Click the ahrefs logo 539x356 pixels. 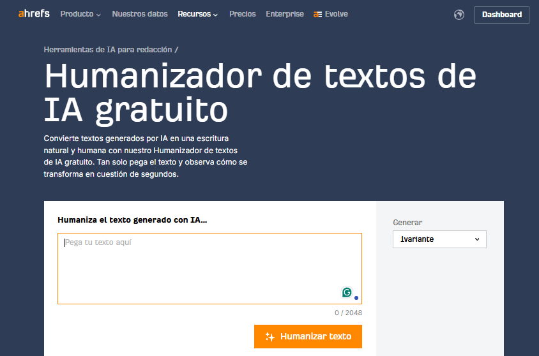click(x=35, y=14)
